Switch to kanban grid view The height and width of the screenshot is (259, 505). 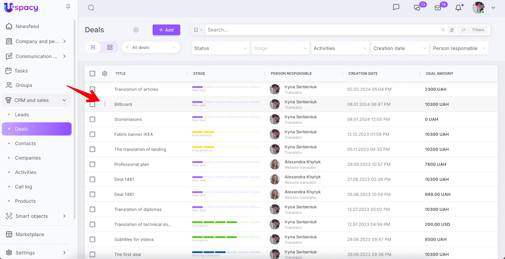point(110,48)
